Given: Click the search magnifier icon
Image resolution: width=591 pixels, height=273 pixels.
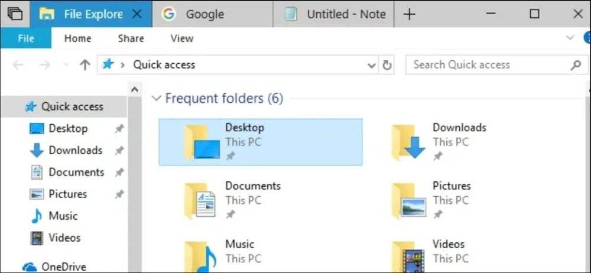Looking at the screenshot, I should 576,65.
